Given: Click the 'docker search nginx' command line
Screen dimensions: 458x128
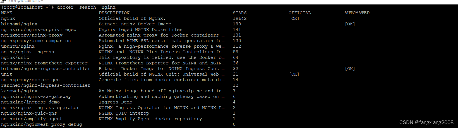Looking at the screenshot, I should (x=58, y=7).
